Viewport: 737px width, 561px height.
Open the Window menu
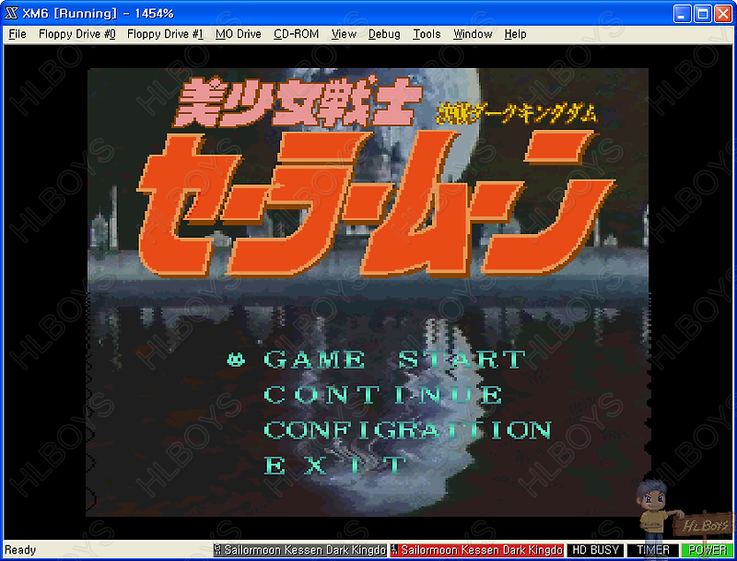tap(473, 34)
